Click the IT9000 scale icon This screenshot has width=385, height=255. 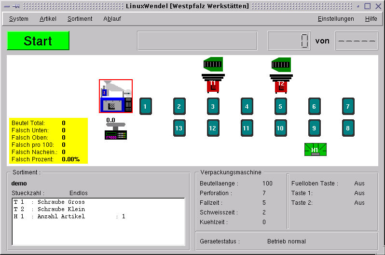click(116, 131)
